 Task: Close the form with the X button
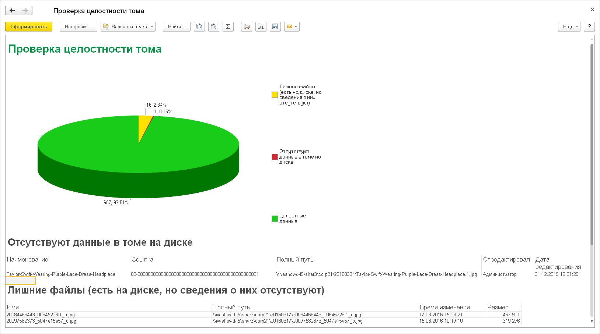(x=592, y=10)
